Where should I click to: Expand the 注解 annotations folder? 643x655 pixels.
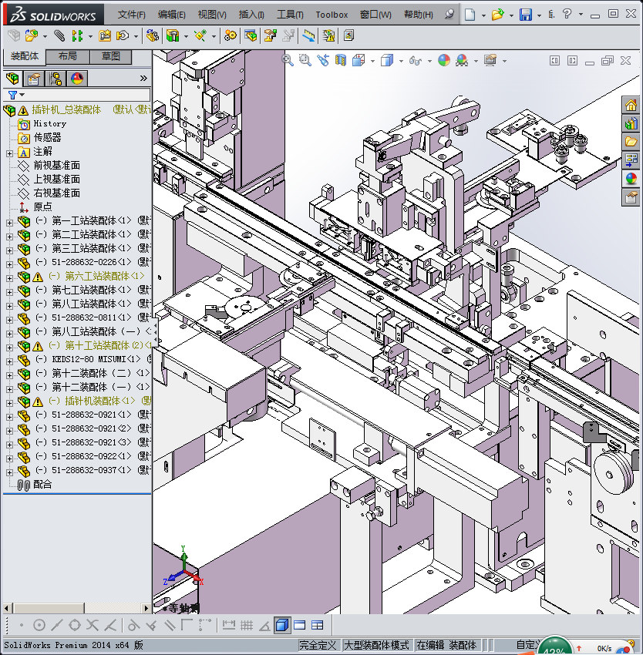(x=9, y=152)
